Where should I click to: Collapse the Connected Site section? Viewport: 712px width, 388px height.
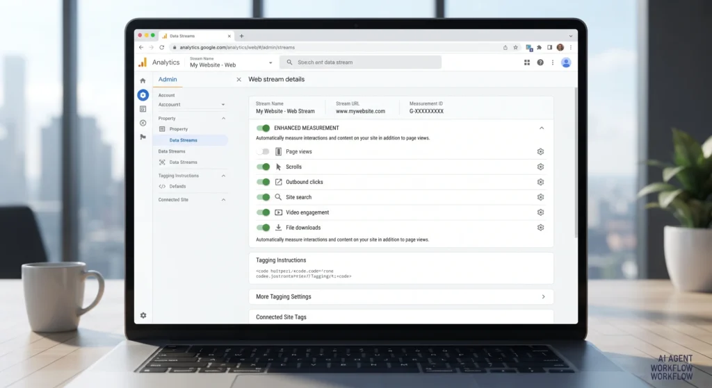pyautogui.click(x=223, y=199)
